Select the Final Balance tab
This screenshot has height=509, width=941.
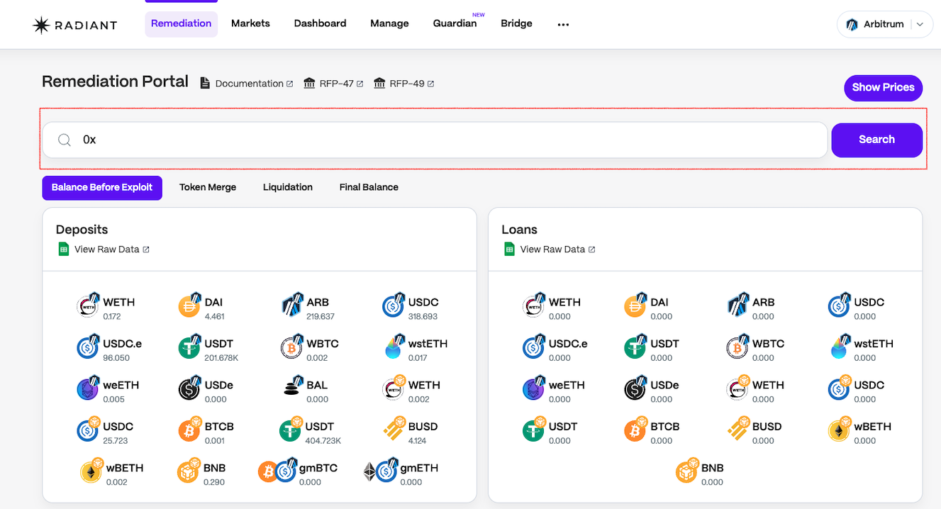click(369, 187)
